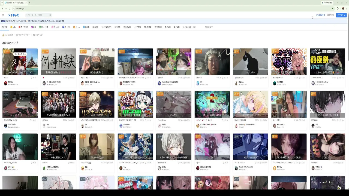
Task: Open the foil-hat masked man stream thumbnail
Action: 97,62
